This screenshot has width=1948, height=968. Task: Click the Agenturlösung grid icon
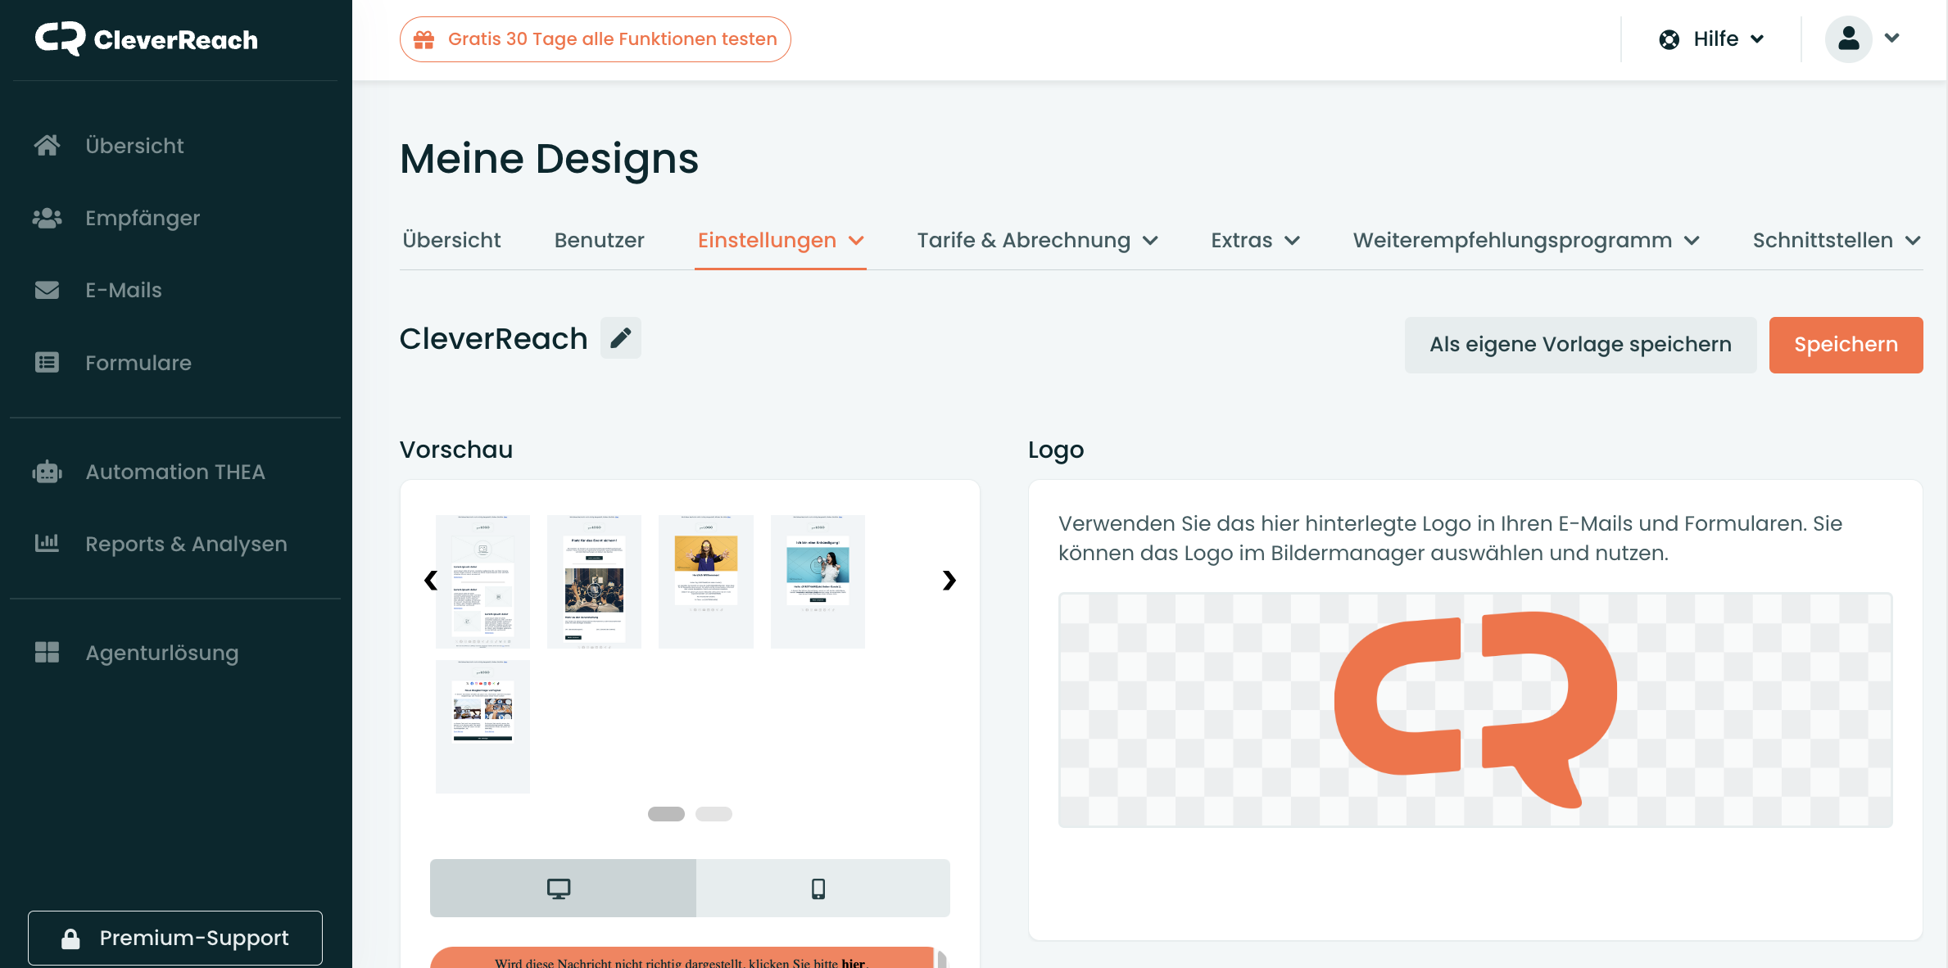pyautogui.click(x=47, y=652)
